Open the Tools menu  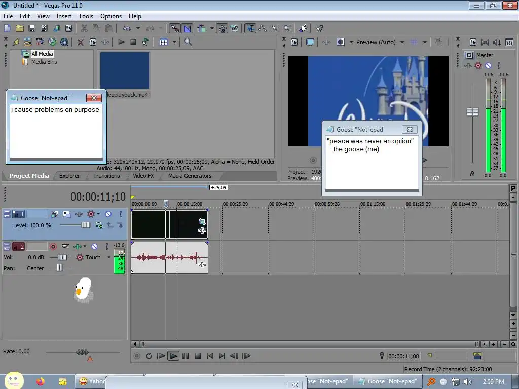pos(86,16)
